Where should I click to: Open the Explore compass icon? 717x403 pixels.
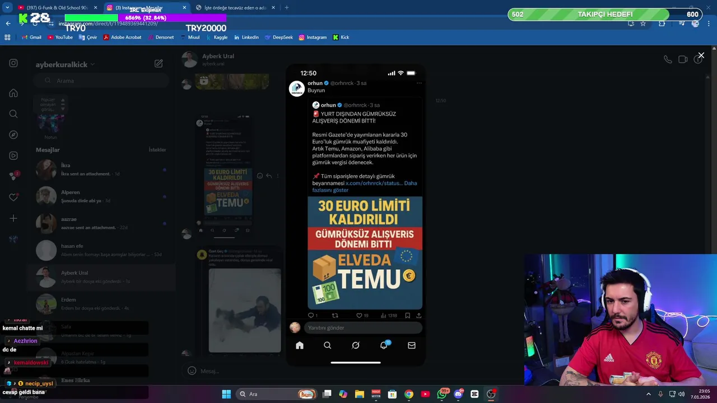pyautogui.click(x=13, y=135)
